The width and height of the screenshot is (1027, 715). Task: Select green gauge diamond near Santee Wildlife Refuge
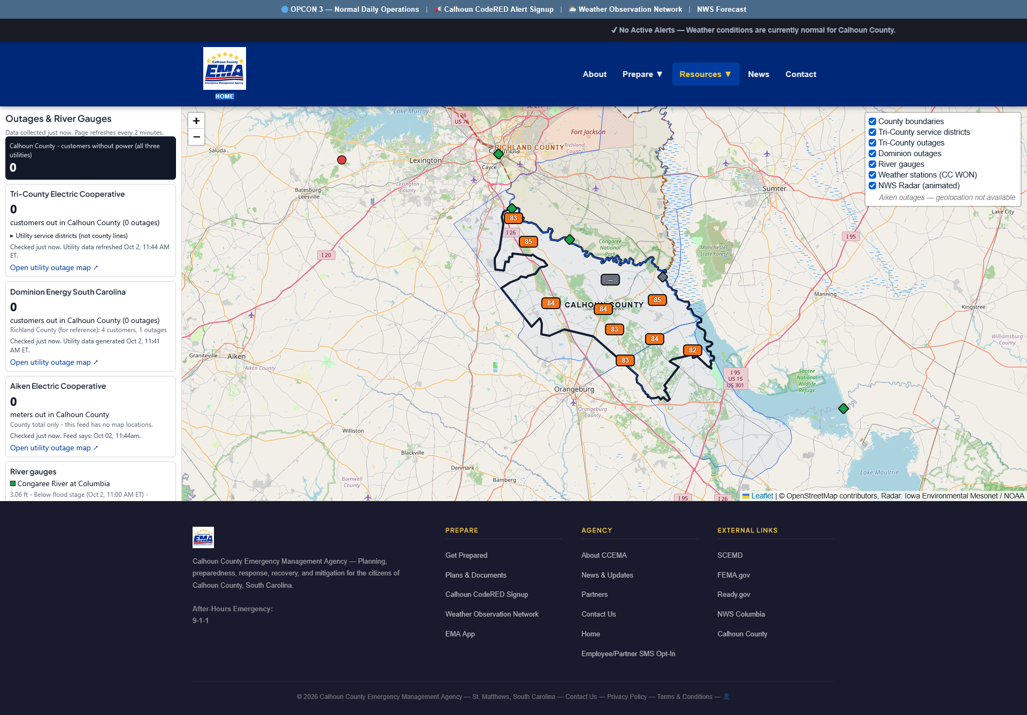(844, 409)
